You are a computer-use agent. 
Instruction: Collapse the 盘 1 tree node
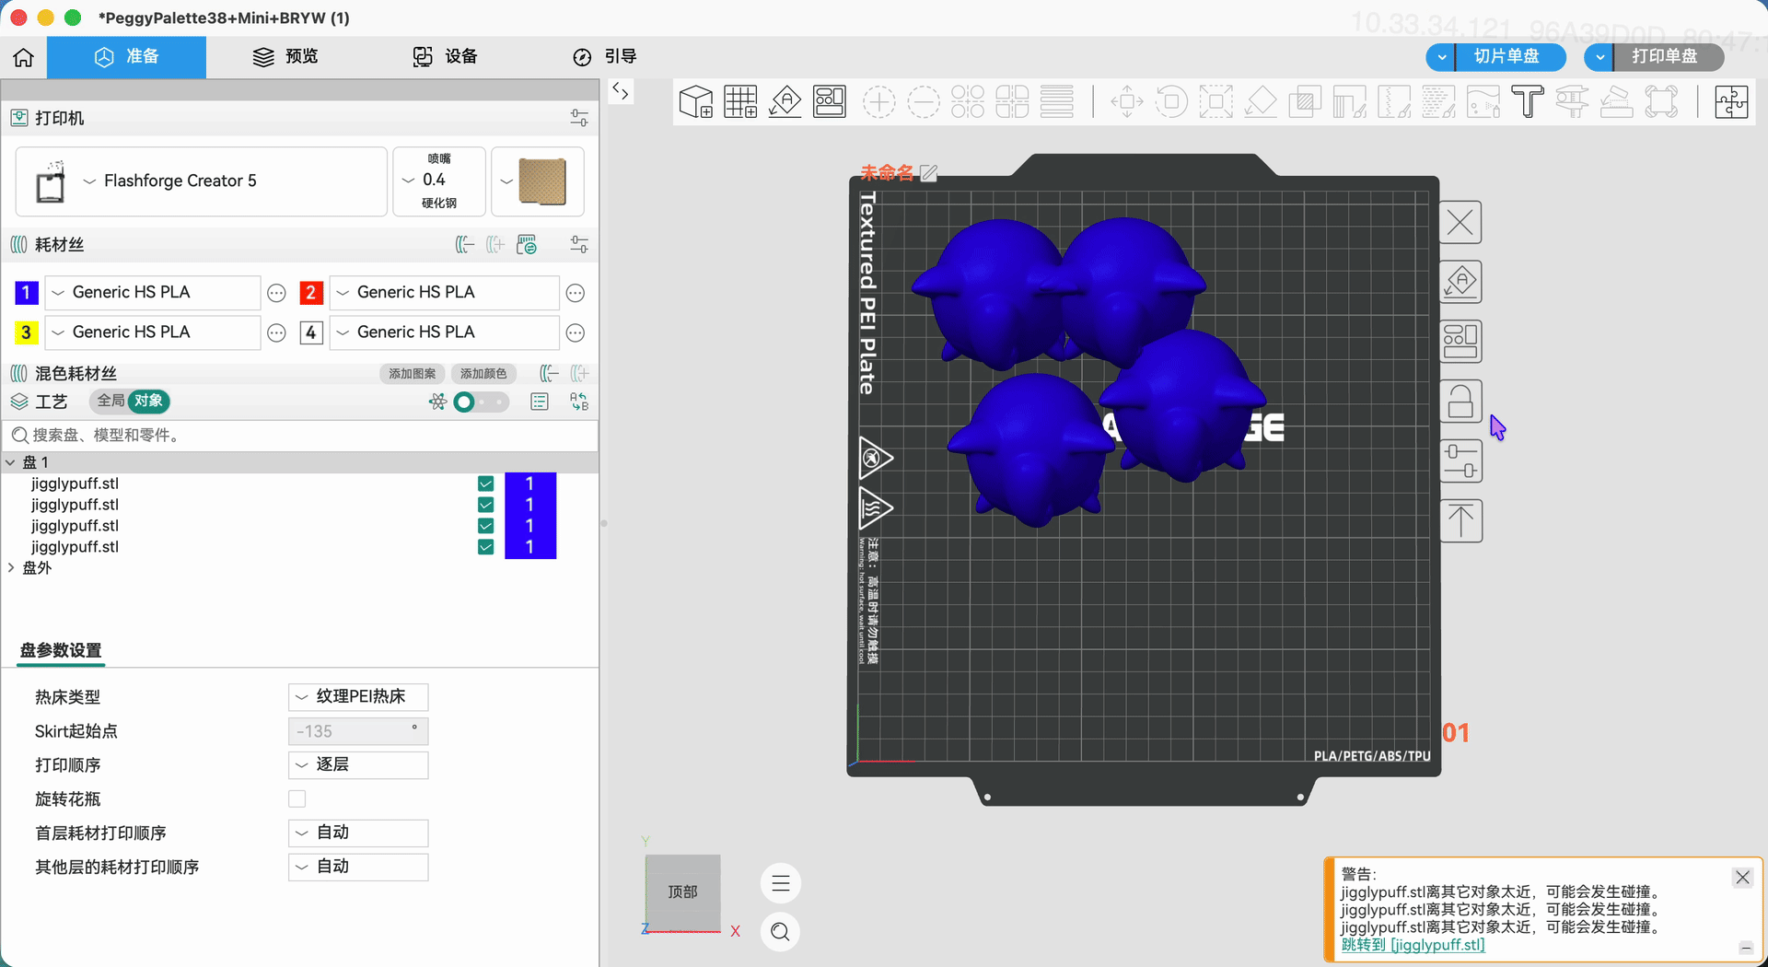click(x=11, y=462)
